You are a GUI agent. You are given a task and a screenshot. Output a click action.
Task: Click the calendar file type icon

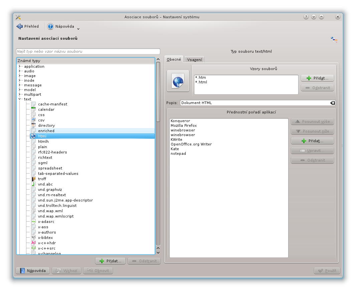(33, 109)
